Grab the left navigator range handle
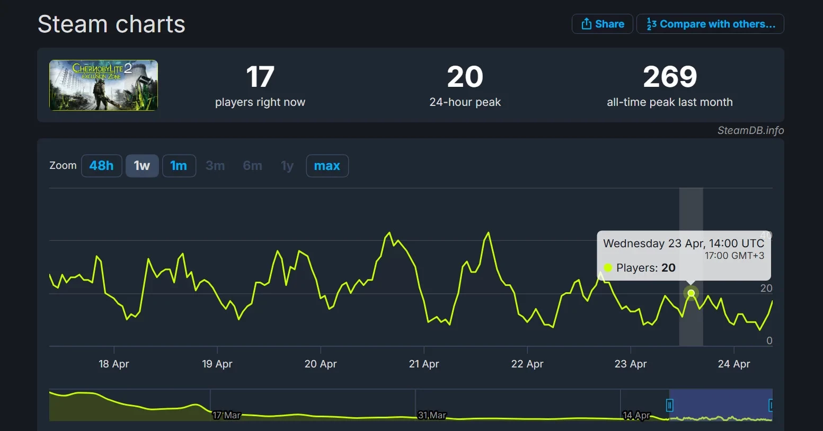823x431 pixels. pyautogui.click(x=670, y=406)
